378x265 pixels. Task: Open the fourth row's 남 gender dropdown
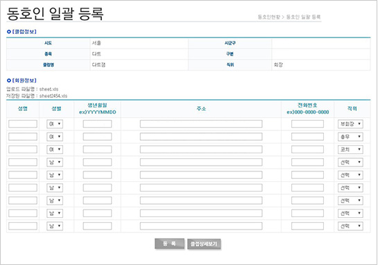pyautogui.click(x=55, y=162)
